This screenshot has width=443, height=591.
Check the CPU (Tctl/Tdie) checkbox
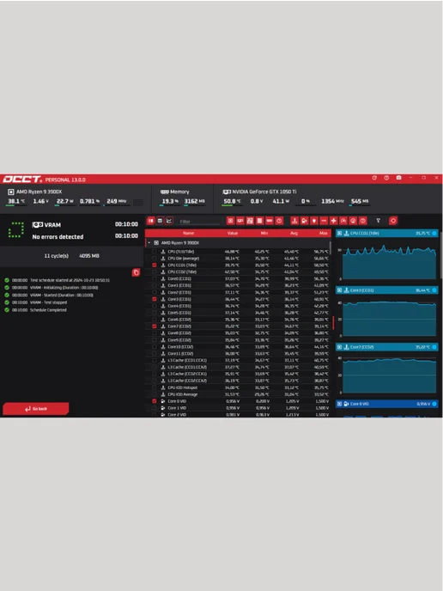pyautogui.click(x=154, y=252)
